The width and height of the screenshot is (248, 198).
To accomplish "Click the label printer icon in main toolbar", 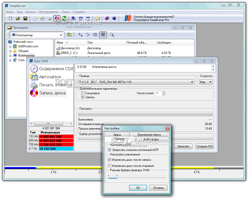I will tap(49, 18).
